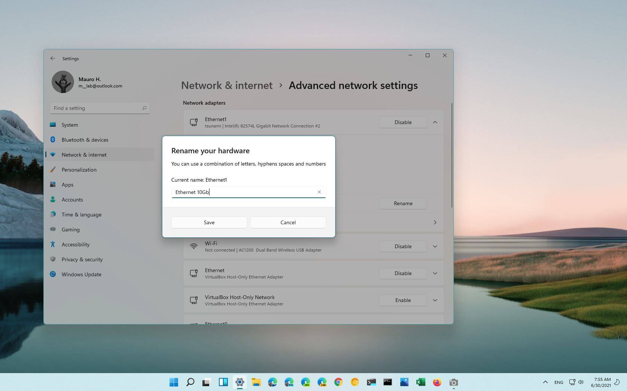Viewport: 627px width, 391px height.
Task: Open Accounts settings
Action: (x=72, y=199)
